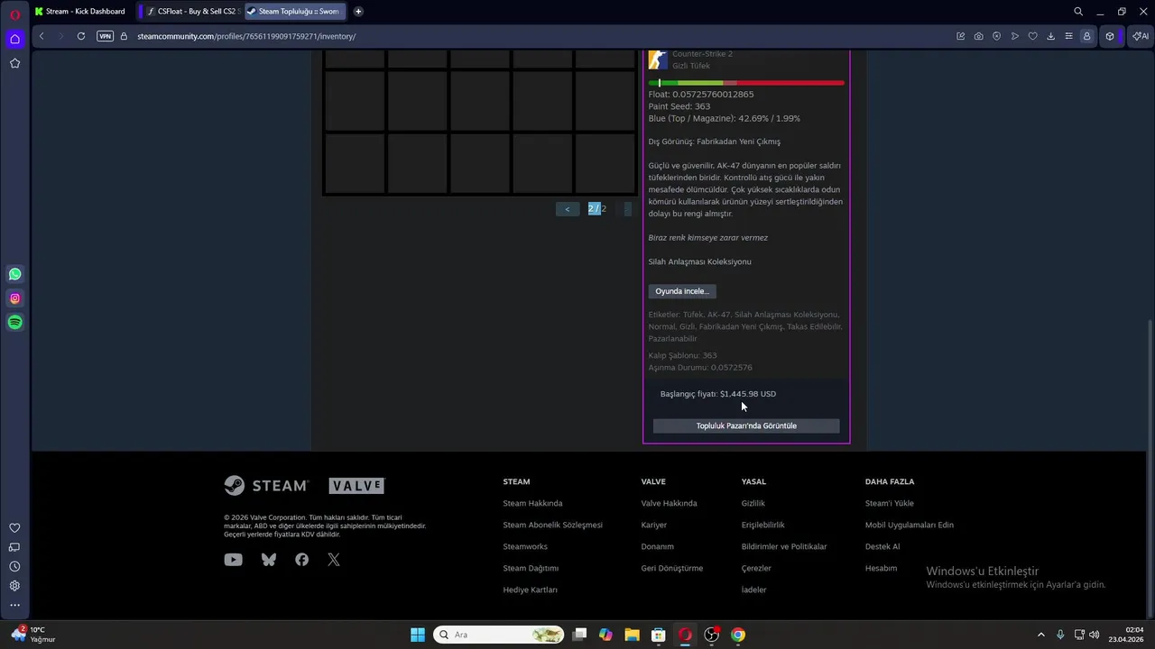
Task: Open Çerezler footer link
Action: [x=756, y=568]
